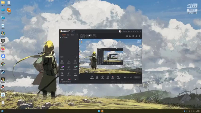Open the notice message in status bar
This screenshot has width=201, height=113.
(x=66, y=82)
